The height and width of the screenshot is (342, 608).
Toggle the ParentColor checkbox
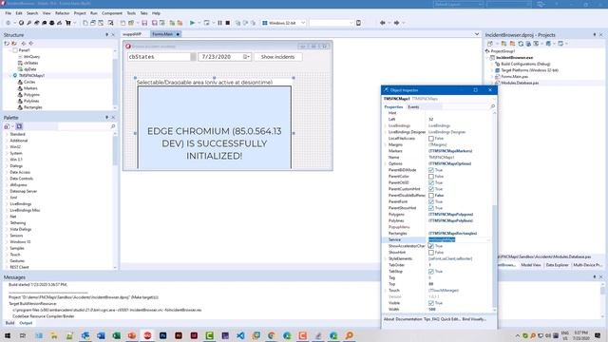[x=430, y=177]
